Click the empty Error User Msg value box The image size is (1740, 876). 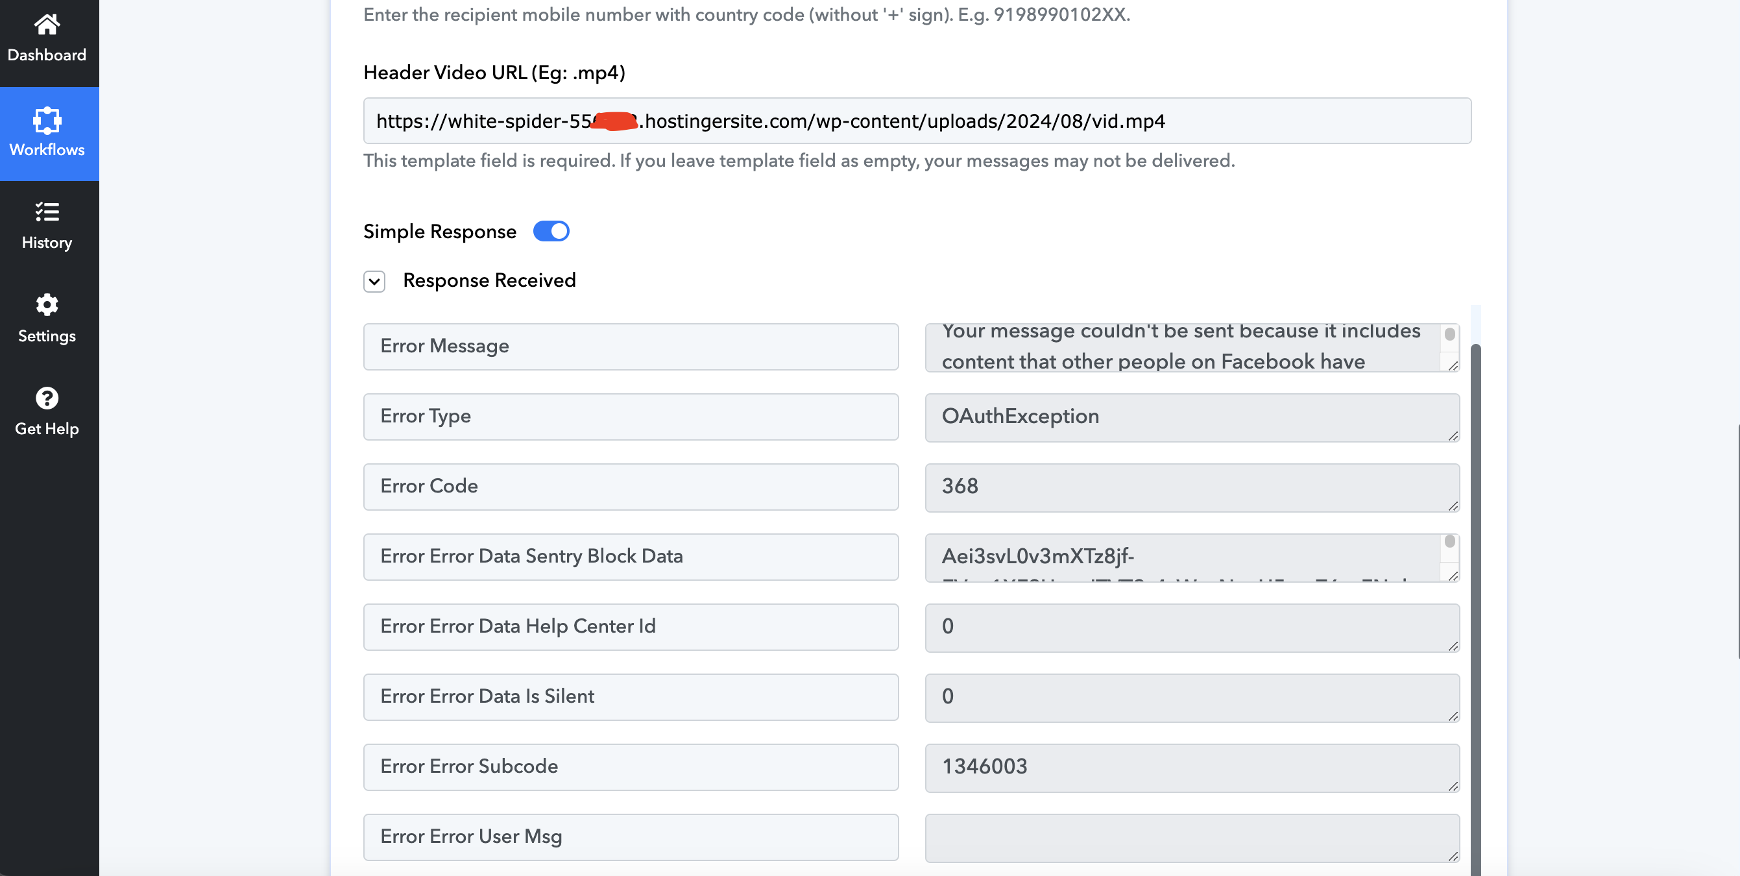[1192, 838]
